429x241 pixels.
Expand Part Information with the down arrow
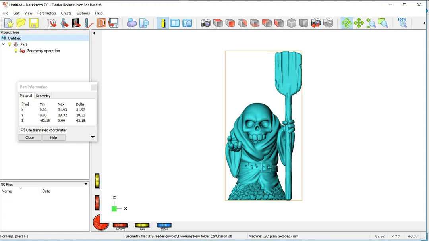point(93,137)
